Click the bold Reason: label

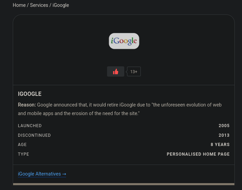27,105
